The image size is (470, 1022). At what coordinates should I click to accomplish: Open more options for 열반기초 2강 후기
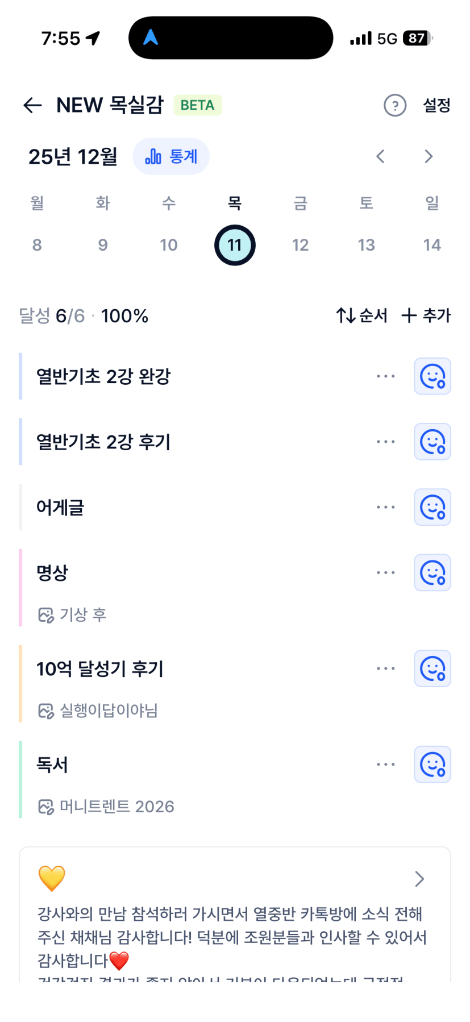pyautogui.click(x=385, y=442)
